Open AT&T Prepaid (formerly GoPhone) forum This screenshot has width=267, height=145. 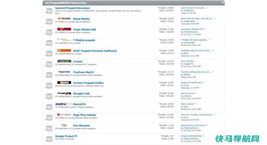[x=95, y=51]
